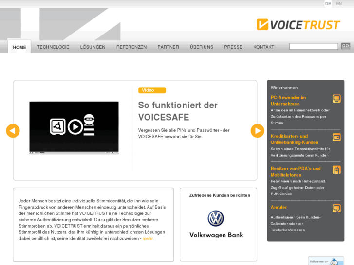Viewport: 354px width, 265px height.
Task: Click 'Authentisieren beim Kunden-Callcenter' text
Action: [x=296, y=224]
